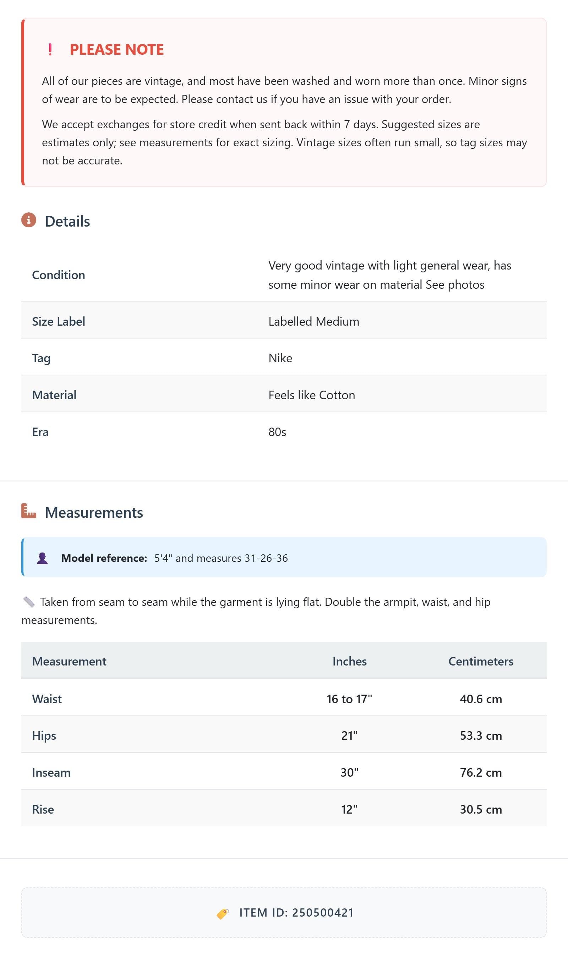This screenshot has height=956, width=568.
Task: Click the Condition row label
Action: pyautogui.click(x=59, y=275)
